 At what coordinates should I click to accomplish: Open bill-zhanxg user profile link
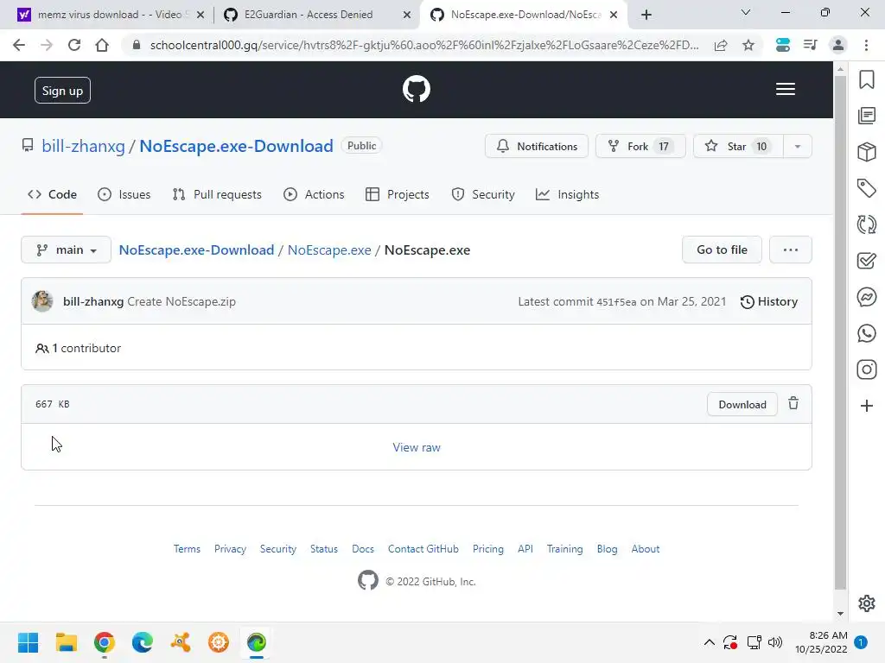click(84, 146)
